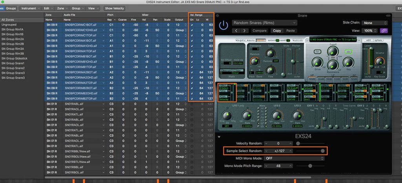Select All Zones in the sidebar
The image size is (402, 183).
(x=22, y=20)
